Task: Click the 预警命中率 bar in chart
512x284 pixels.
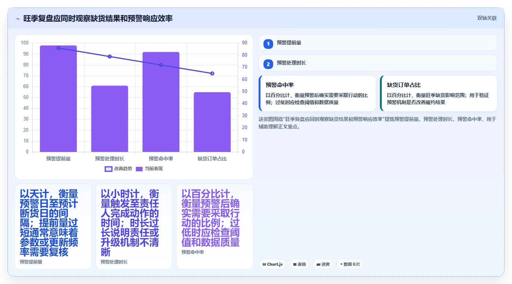Action: 161,102
